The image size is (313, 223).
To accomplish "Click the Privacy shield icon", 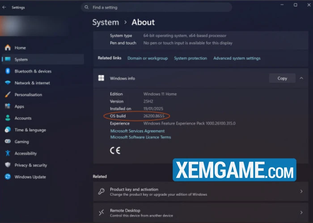I will coord(8,165).
